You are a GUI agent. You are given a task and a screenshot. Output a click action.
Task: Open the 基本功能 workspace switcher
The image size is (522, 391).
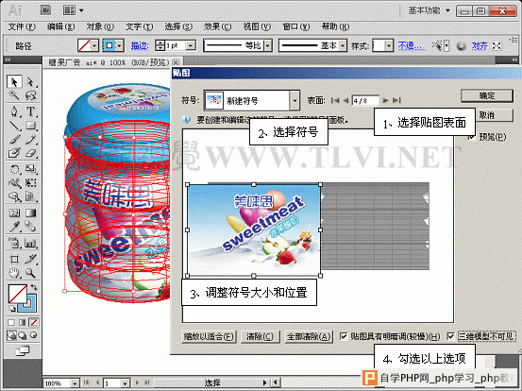(x=429, y=10)
